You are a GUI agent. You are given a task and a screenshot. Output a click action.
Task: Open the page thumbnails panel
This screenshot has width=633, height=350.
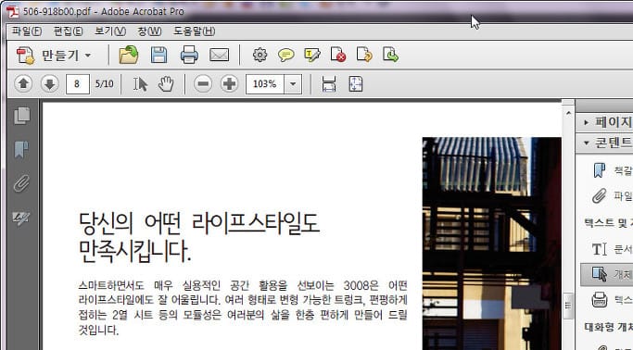click(22, 116)
